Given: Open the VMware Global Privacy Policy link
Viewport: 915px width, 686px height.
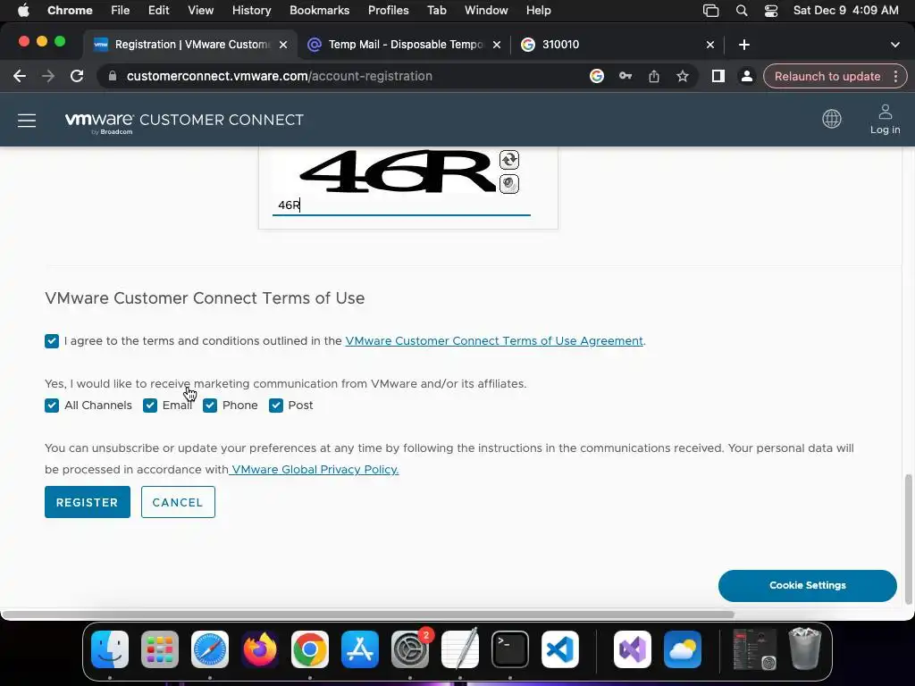Looking at the screenshot, I should [x=314, y=470].
